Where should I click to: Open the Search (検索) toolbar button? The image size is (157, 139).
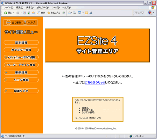[x=41, y=13]
